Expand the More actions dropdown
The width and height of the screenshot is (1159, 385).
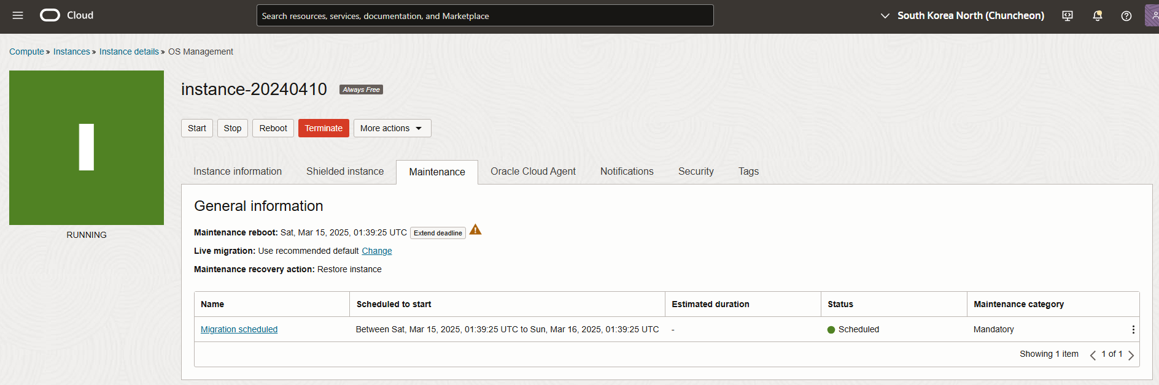(x=392, y=128)
